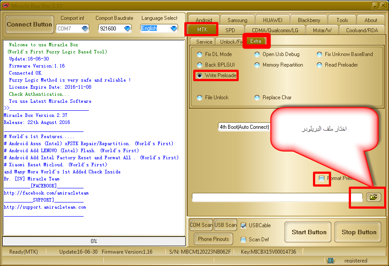Screen dimensions: 389x266
Task: Click the preloader file path input field
Action: (277, 197)
